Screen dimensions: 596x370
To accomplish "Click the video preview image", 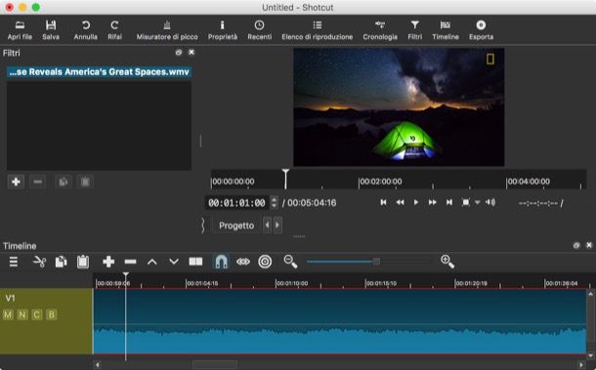I will [x=399, y=107].
